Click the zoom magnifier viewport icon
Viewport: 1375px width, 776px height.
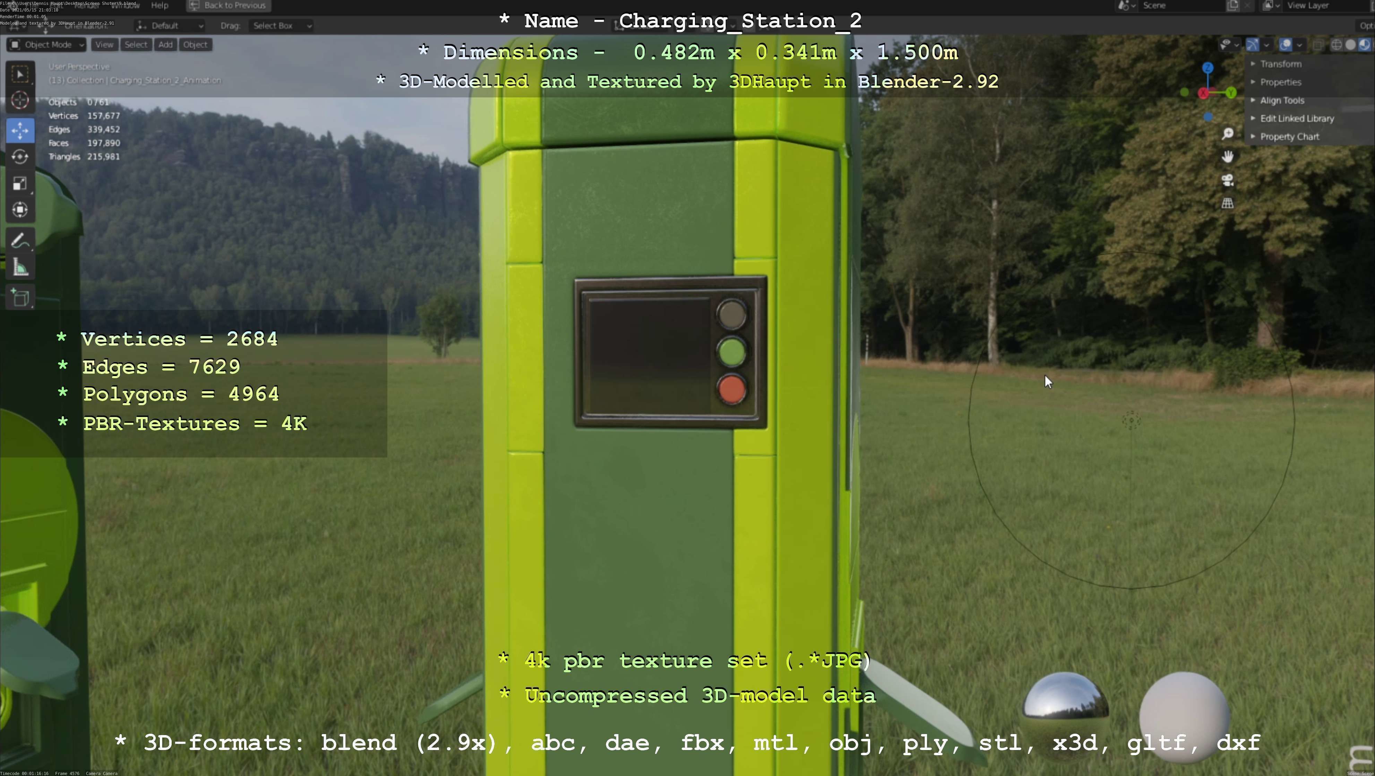point(1228,133)
